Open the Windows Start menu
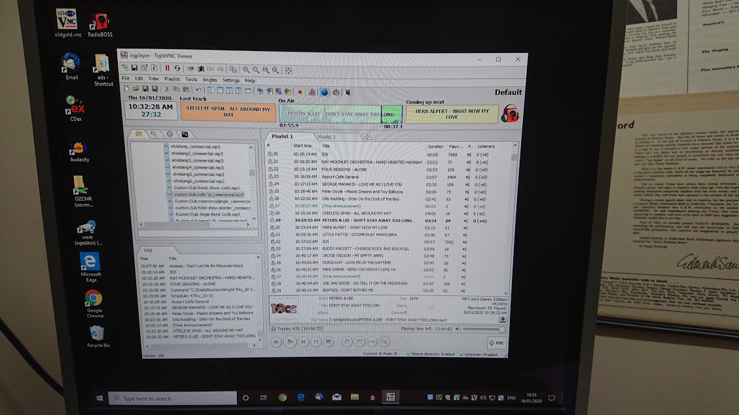 [x=99, y=398]
